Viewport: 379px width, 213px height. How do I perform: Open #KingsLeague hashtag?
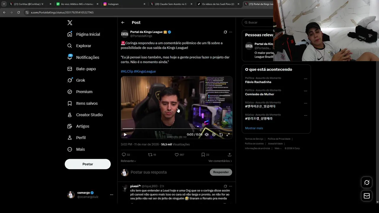(145, 71)
